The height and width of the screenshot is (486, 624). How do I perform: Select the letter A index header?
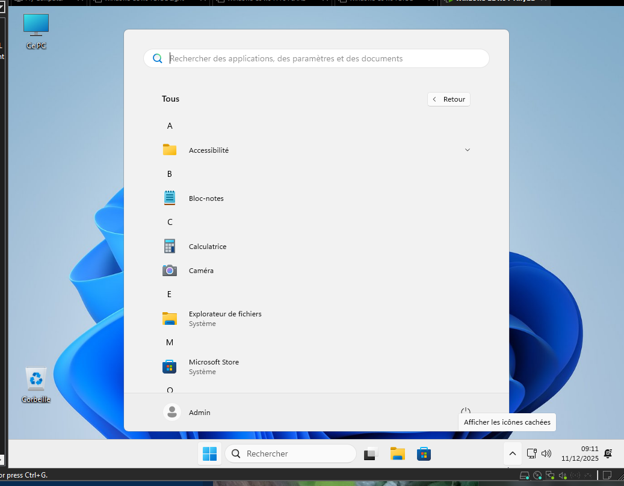(170, 126)
